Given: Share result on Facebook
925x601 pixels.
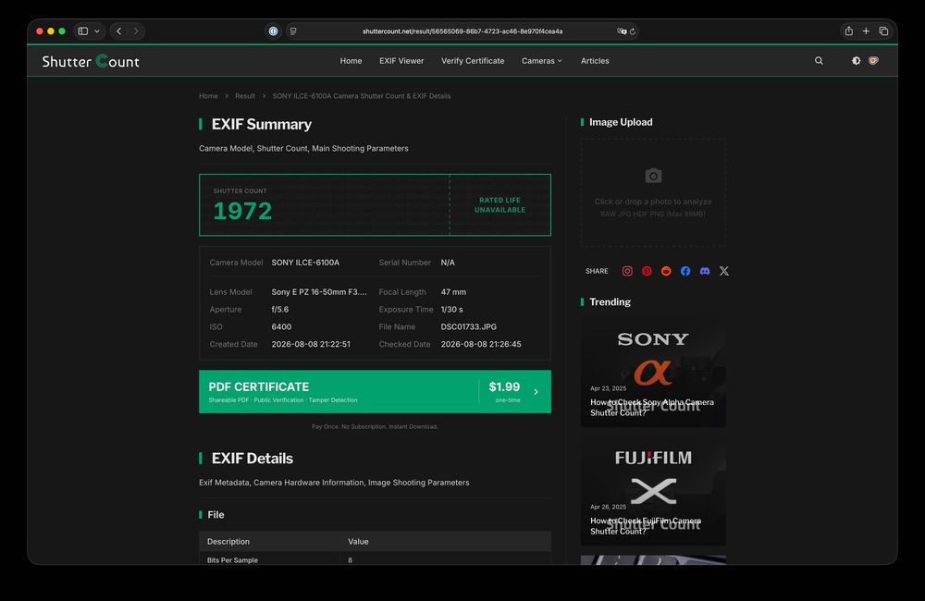Looking at the screenshot, I should (x=685, y=271).
